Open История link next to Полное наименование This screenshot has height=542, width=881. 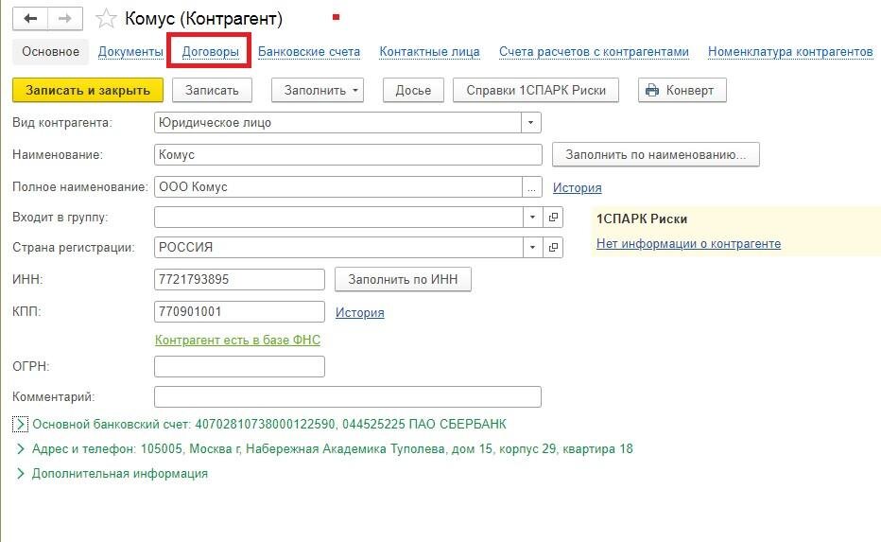[577, 188]
